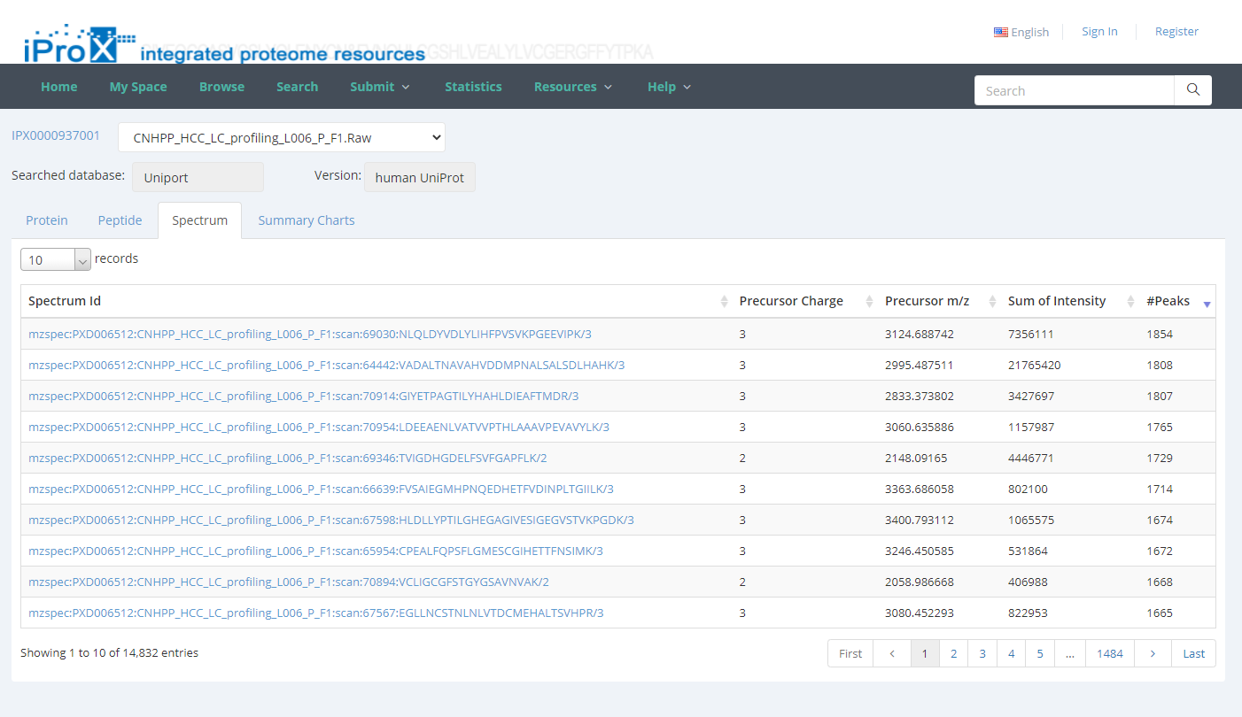
Task: Select the Spectrum tab
Action: 199,220
